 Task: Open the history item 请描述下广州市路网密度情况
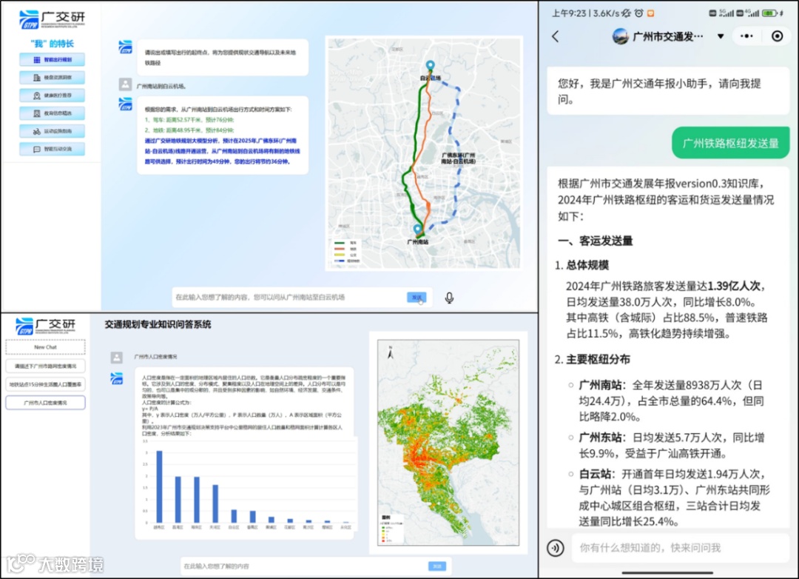point(45,366)
